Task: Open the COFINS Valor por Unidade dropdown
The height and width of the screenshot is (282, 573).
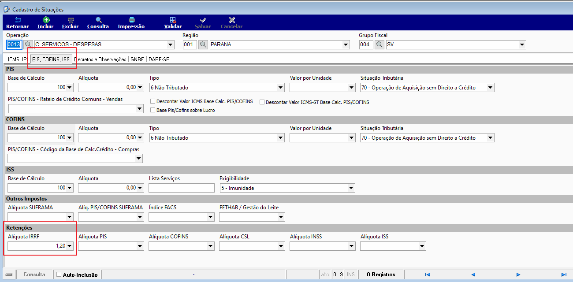Action: pos(351,138)
